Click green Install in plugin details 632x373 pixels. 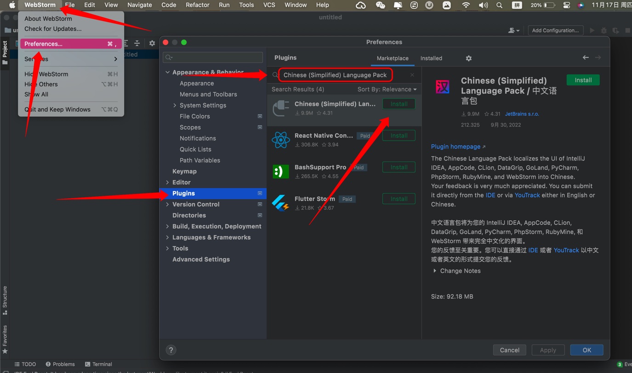(583, 80)
